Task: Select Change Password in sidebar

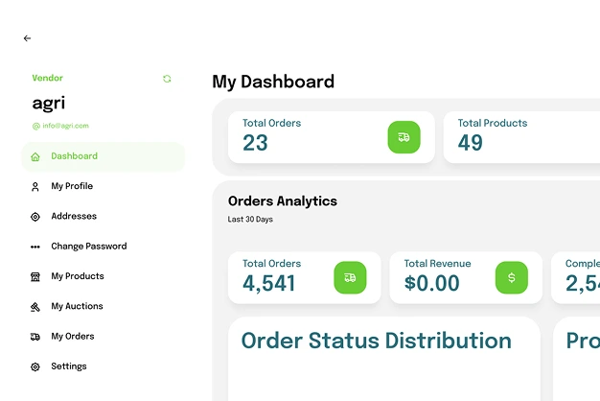Action: [x=88, y=247]
